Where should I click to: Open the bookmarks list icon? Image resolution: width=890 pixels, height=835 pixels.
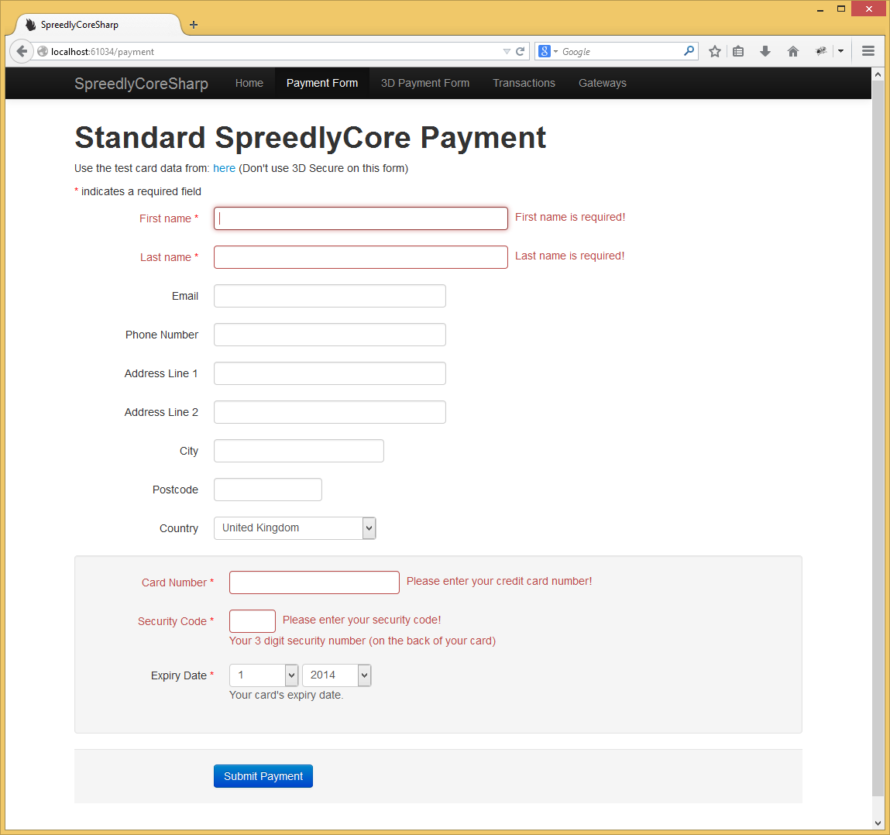click(x=738, y=52)
